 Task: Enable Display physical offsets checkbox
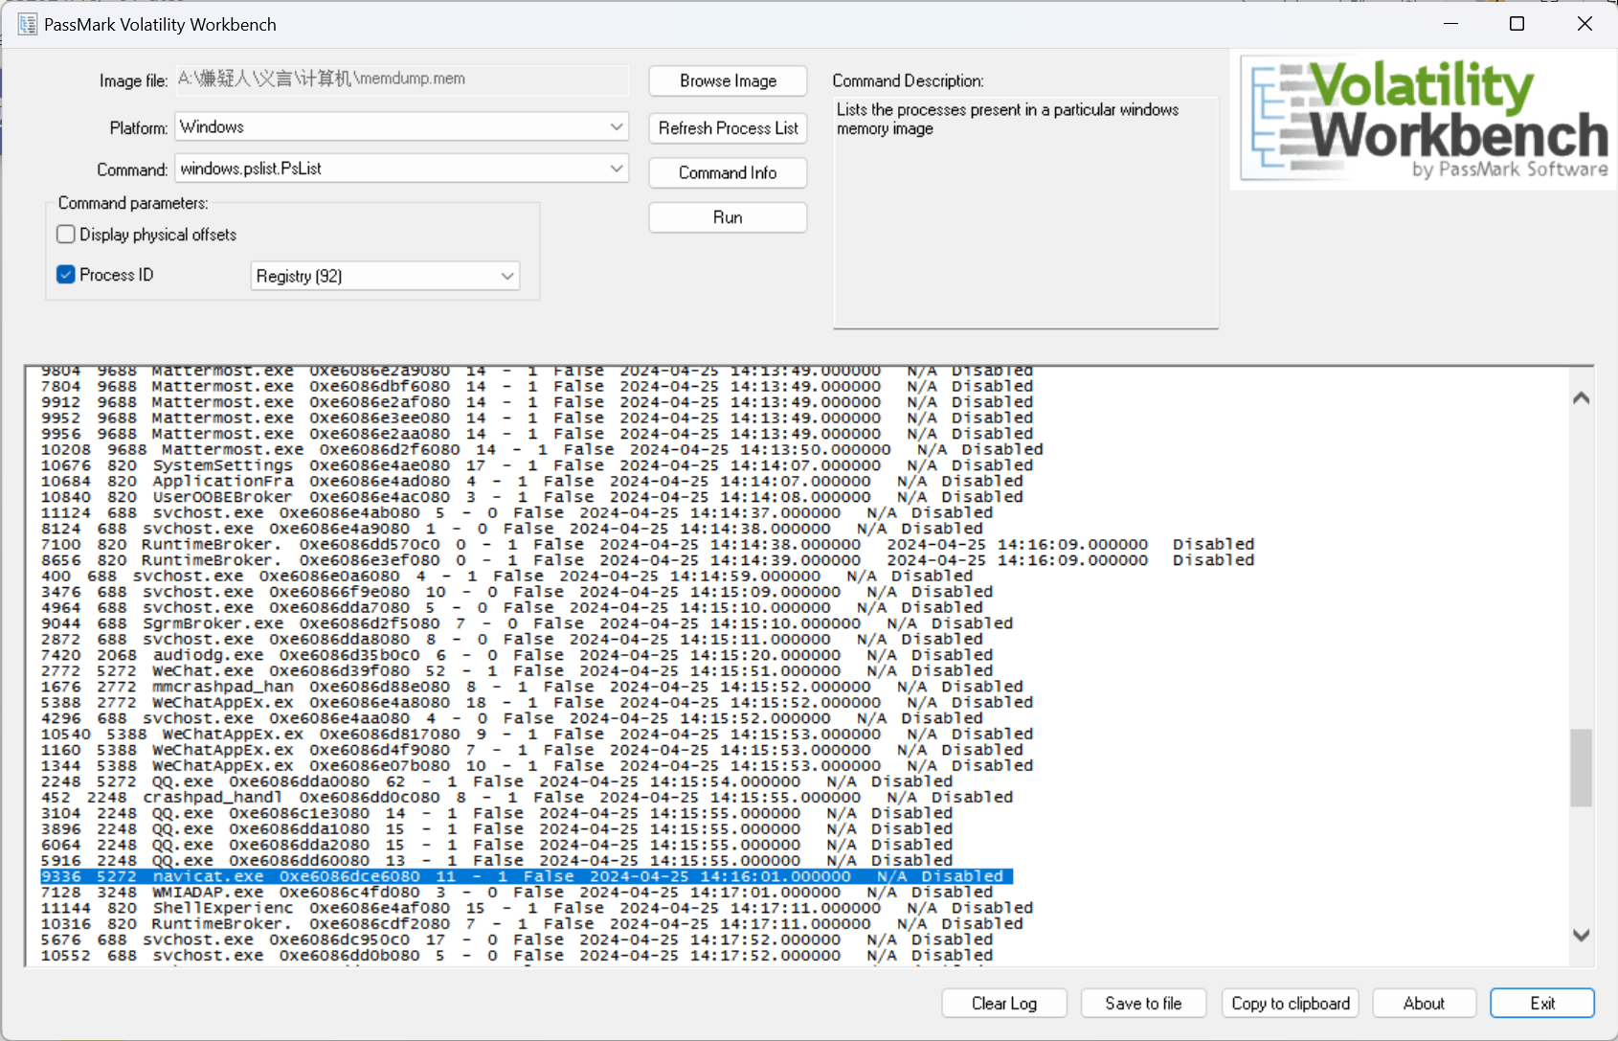[x=66, y=235]
